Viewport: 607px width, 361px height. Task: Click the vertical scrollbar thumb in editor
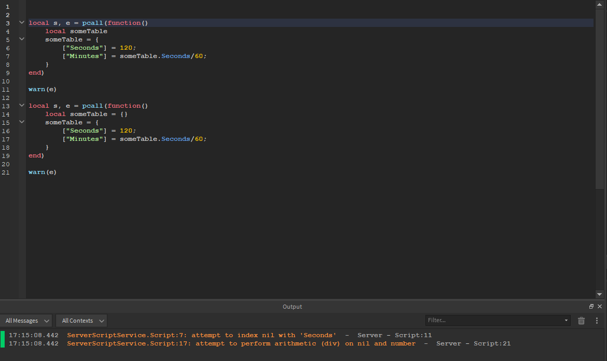click(x=600, y=98)
